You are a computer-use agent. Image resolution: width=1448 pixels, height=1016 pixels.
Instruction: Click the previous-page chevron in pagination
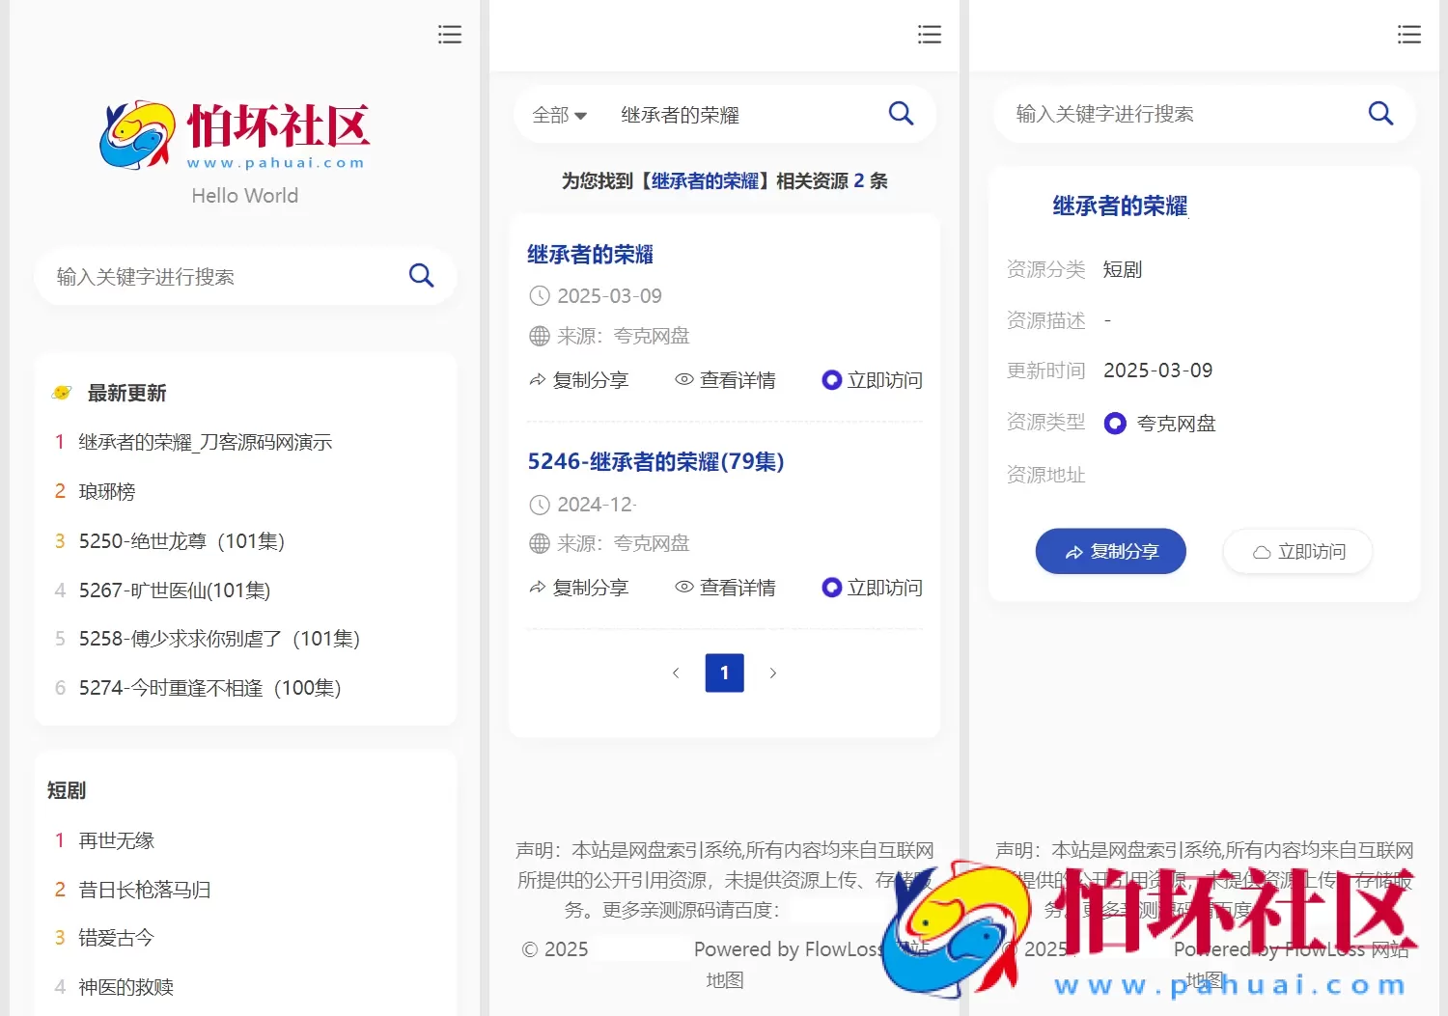[676, 673]
